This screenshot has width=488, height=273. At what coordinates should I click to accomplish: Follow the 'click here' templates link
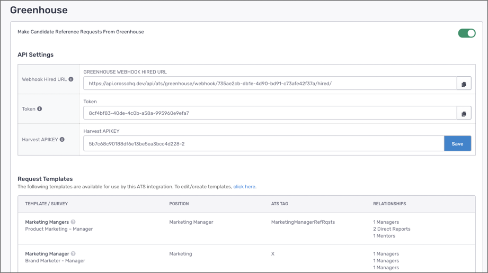pyautogui.click(x=244, y=187)
